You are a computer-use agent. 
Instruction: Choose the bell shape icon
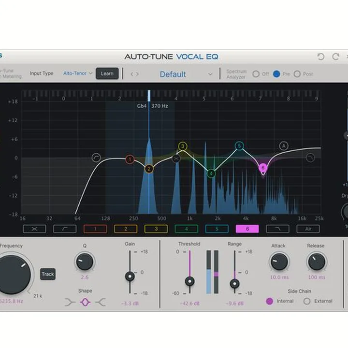85,302
